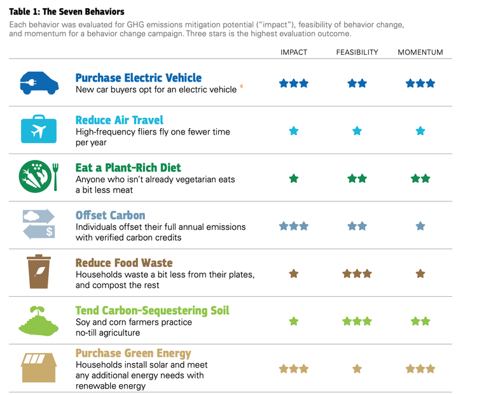Click Electric Vehicle impact star rating
The width and height of the screenshot is (477, 395).
[294, 83]
